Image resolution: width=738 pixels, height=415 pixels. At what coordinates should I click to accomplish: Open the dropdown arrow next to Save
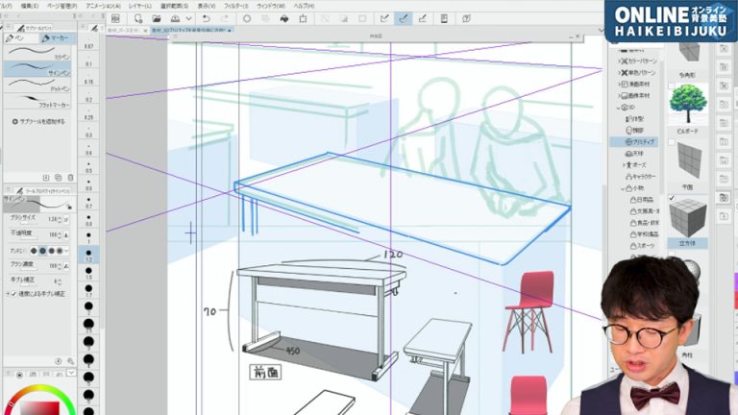point(188,18)
